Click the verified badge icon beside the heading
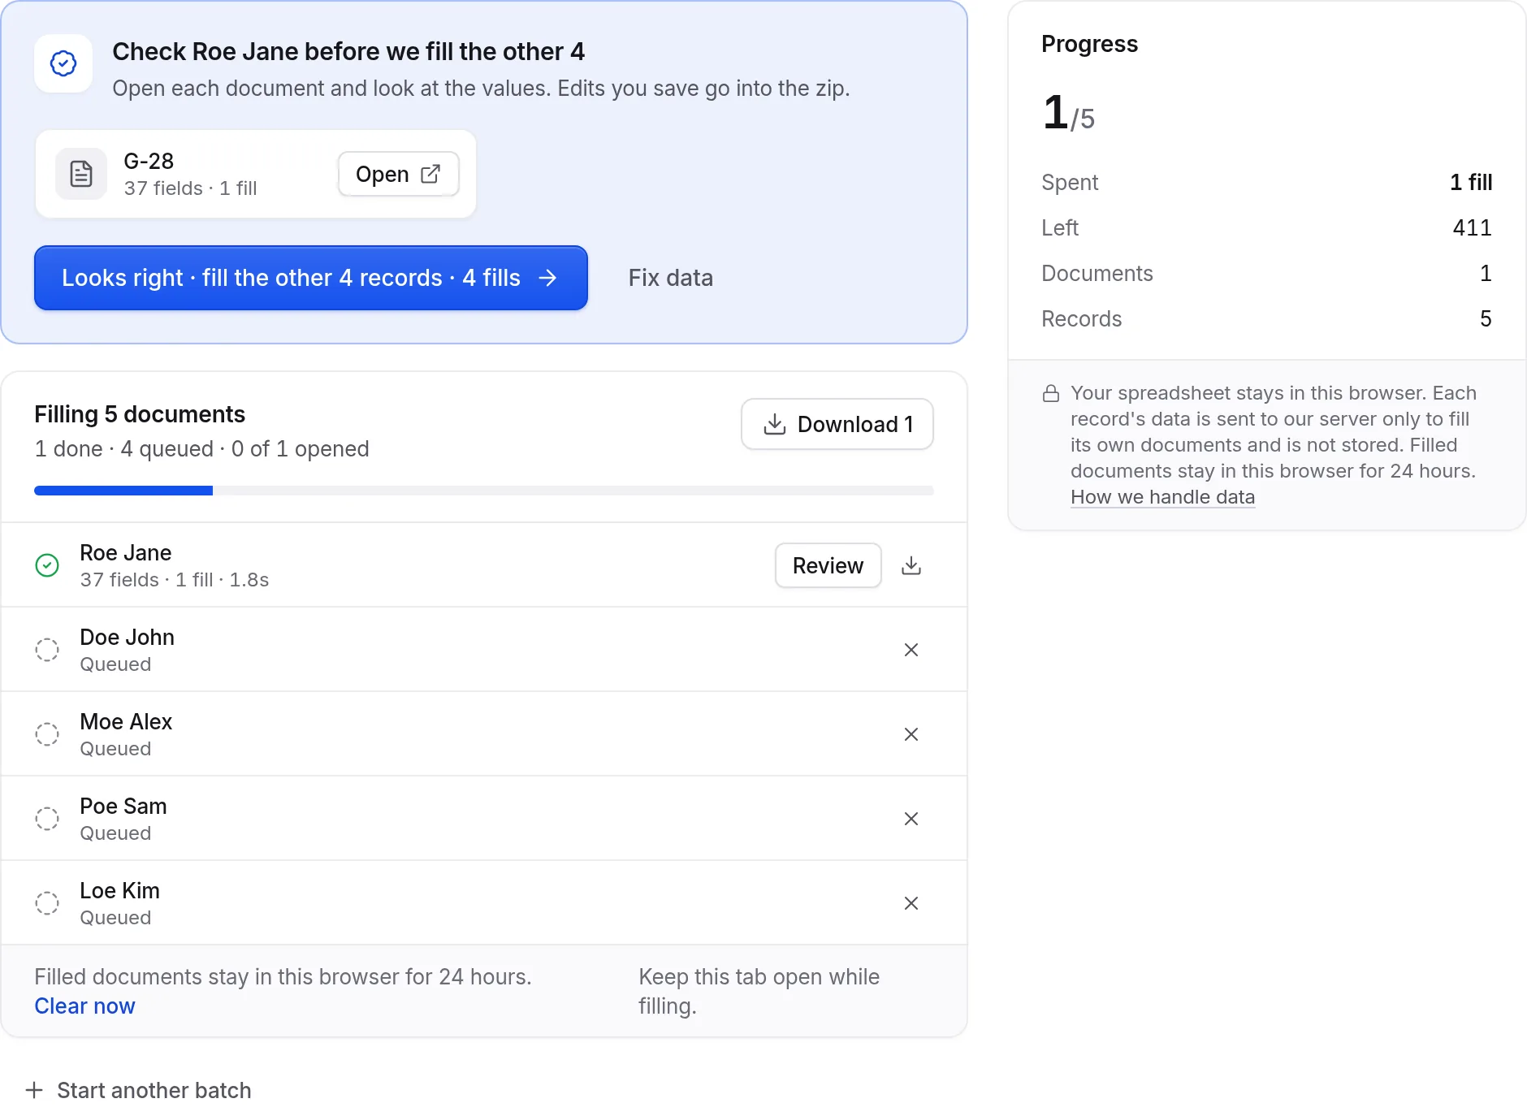Viewport: 1527px width, 1116px height. tap(63, 63)
